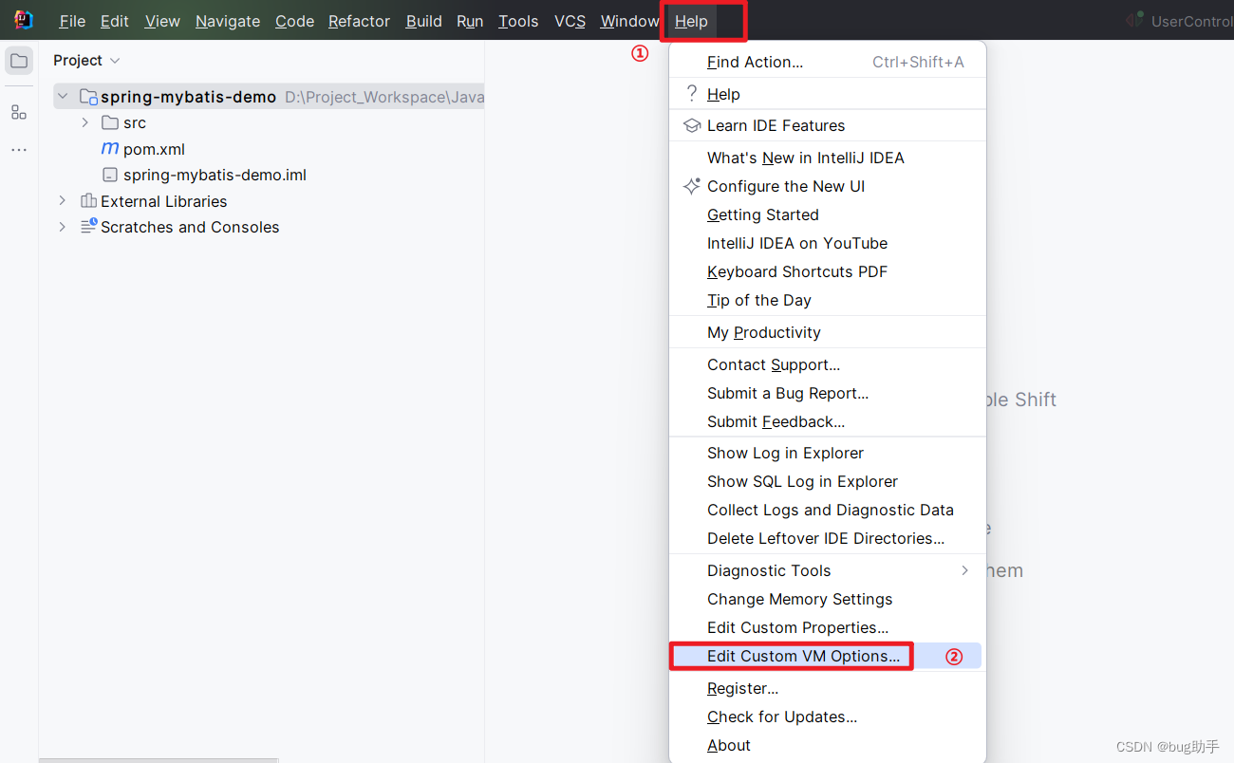Click the More tool windows ellipsis icon
The image size is (1234, 763).
click(x=19, y=150)
